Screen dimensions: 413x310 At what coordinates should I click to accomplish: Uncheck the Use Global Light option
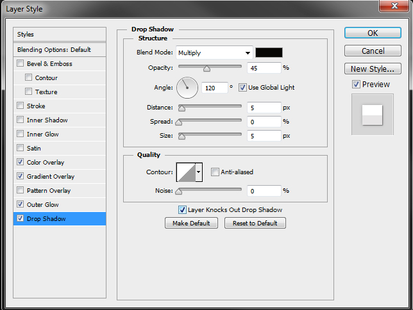click(x=242, y=87)
